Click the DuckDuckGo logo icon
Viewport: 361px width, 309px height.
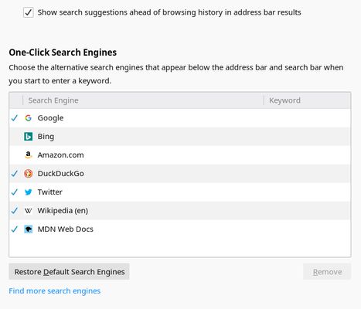(x=28, y=174)
